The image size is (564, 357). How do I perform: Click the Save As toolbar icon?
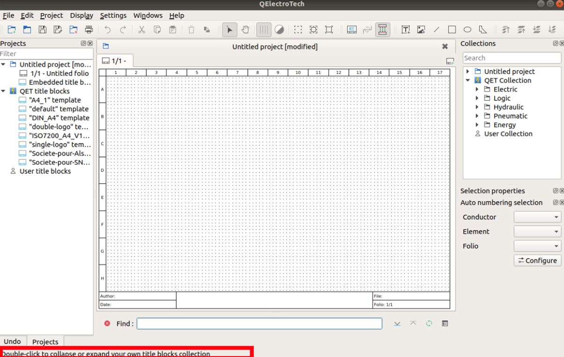click(x=58, y=30)
